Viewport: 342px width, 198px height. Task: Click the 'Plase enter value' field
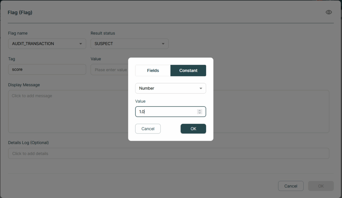110,70
